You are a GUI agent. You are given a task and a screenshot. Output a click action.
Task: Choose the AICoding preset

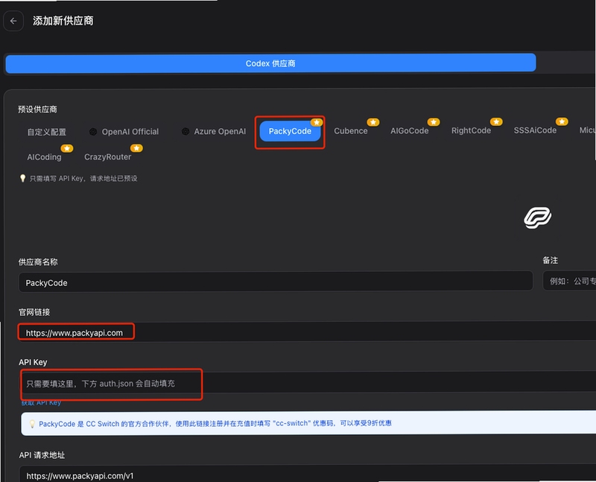[44, 157]
